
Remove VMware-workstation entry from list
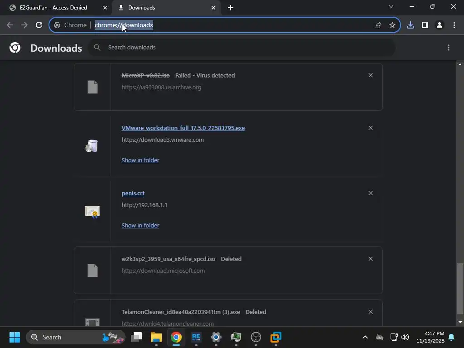pyautogui.click(x=371, y=128)
